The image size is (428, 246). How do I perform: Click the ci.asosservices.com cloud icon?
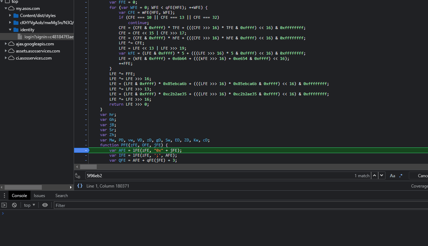[11, 58]
